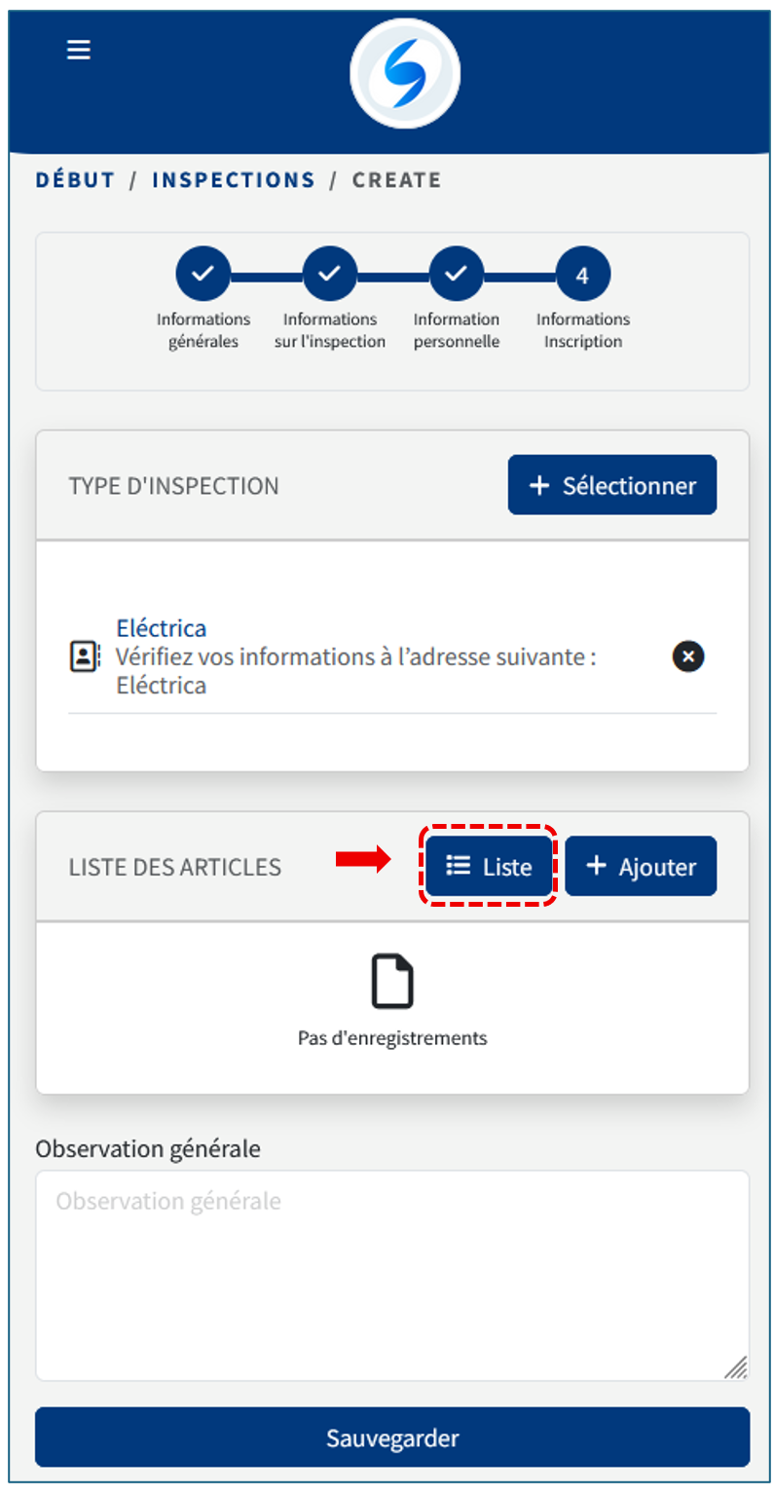The image size is (774, 1495).
Task: Open the Informations sur l'inspection step
Action: tap(330, 276)
